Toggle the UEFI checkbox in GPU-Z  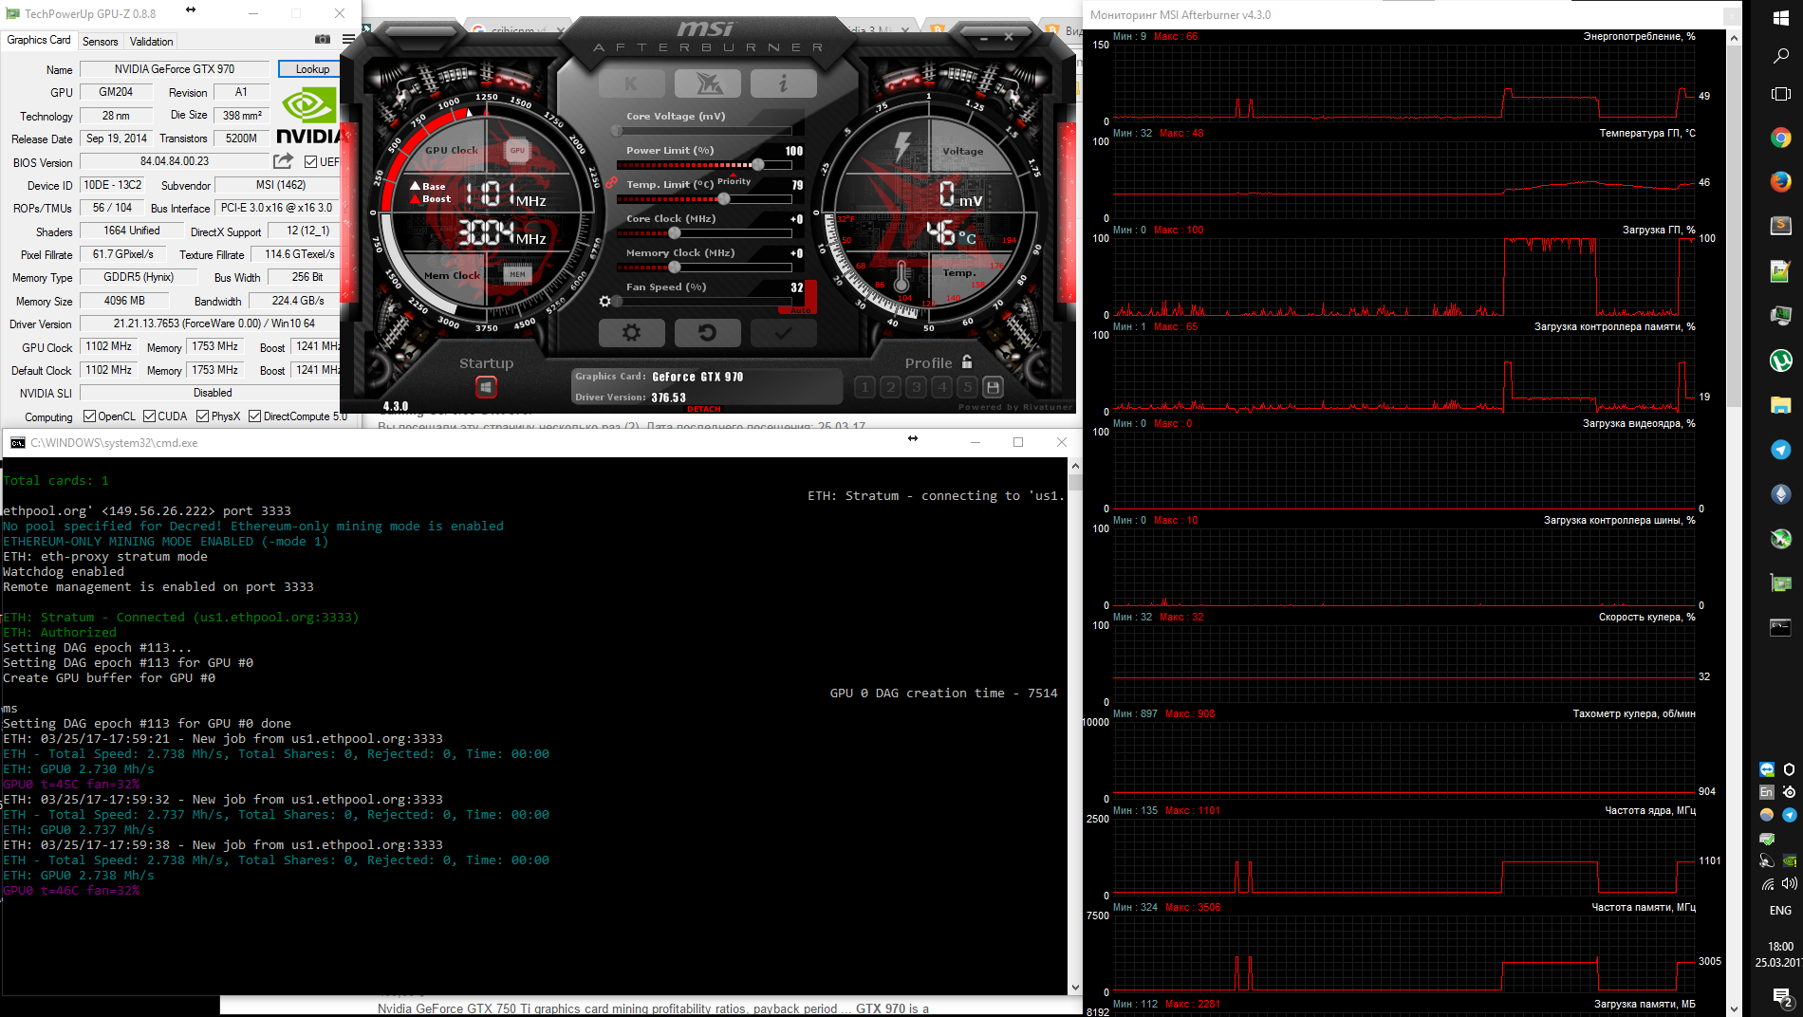click(310, 162)
